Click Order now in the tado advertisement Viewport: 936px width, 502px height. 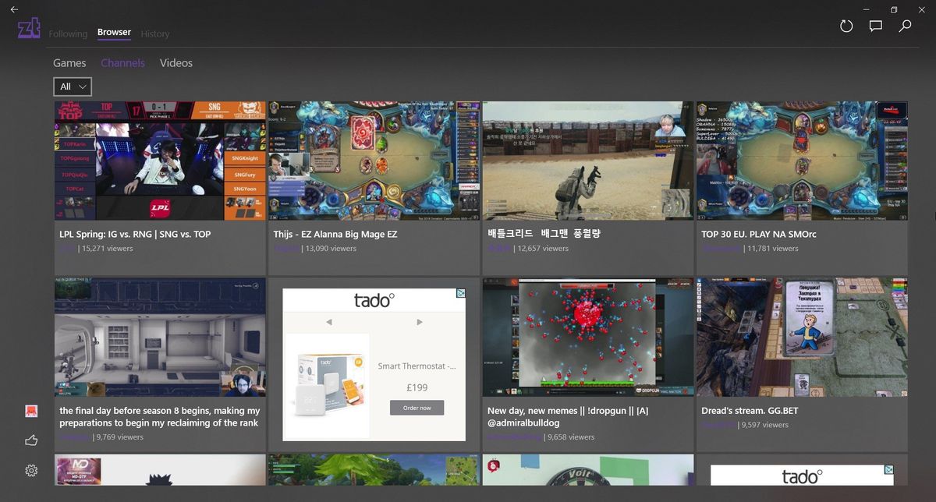(417, 407)
